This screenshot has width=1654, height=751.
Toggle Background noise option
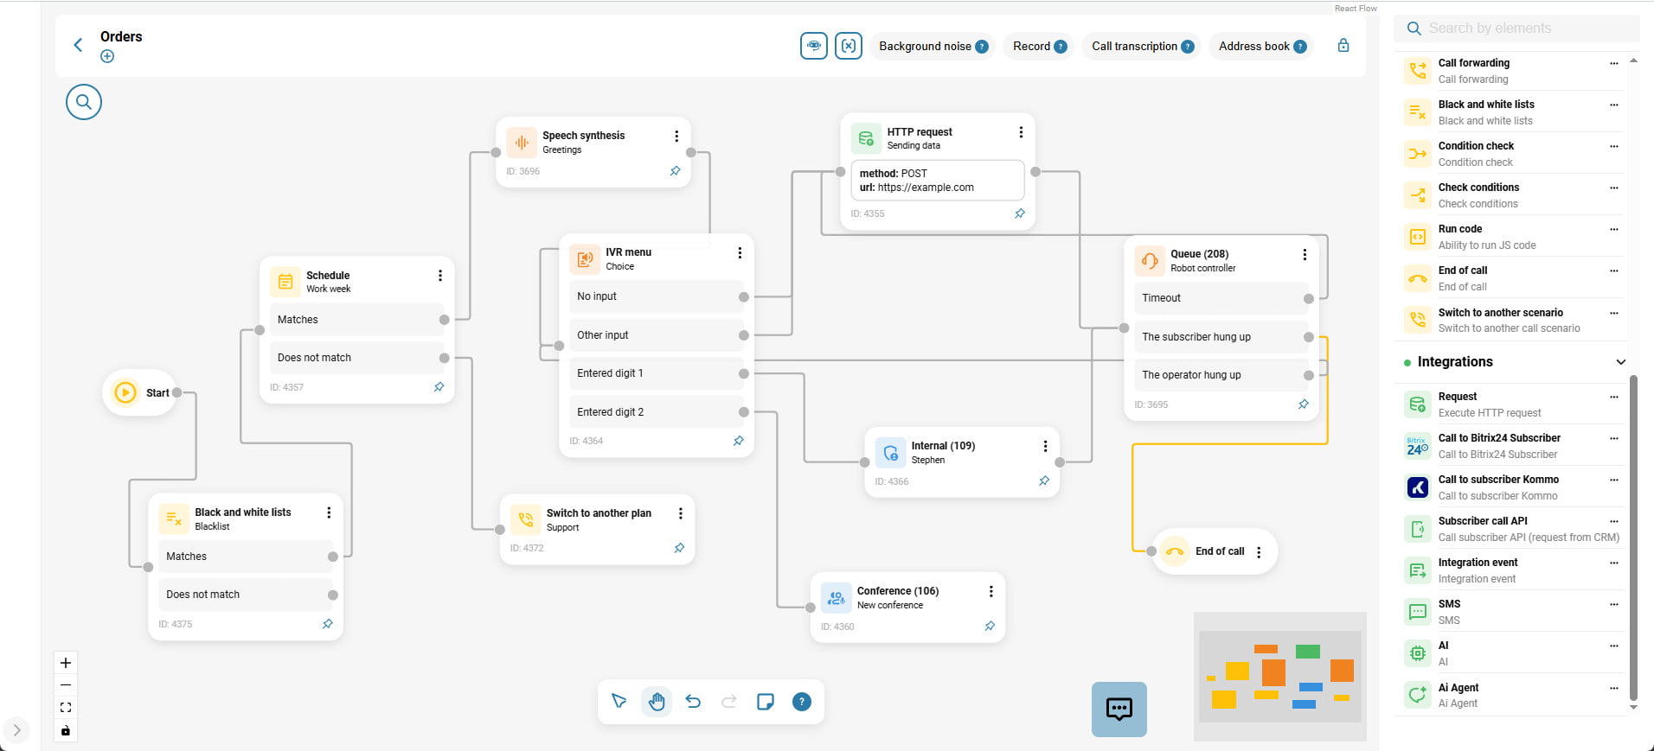tap(925, 47)
